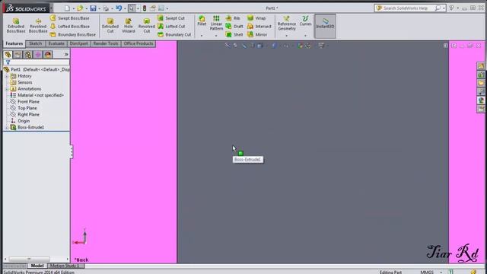Switch to the DimXpert tab
Image resolution: width=487 pixels, height=274 pixels.
point(79,43)
